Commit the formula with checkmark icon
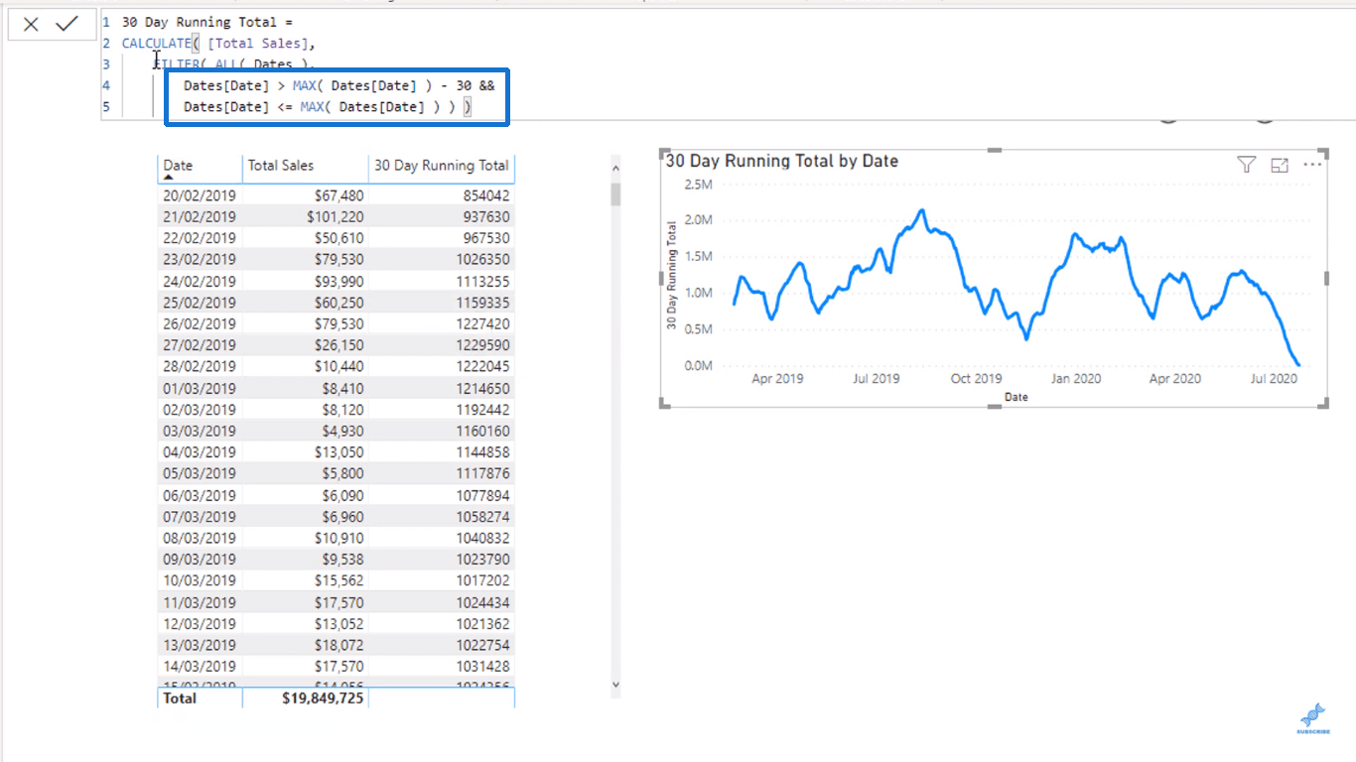 pyautogui.click(x=67, y=24)
